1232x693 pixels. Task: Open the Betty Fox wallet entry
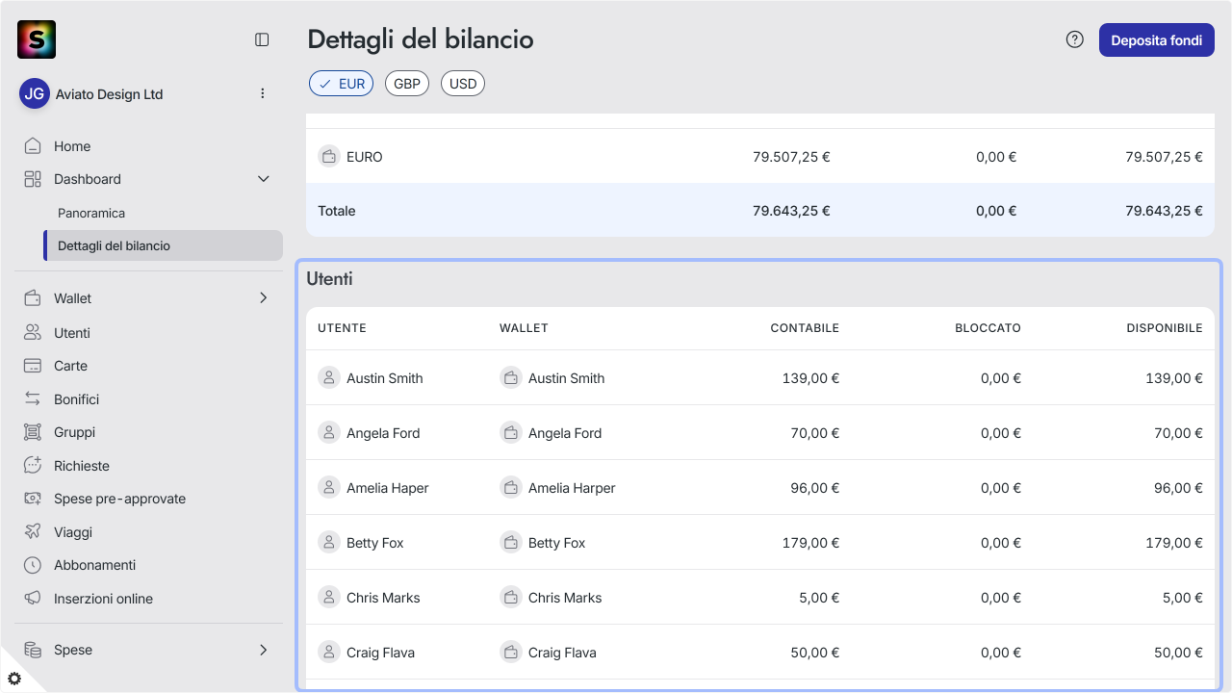(557, 543)
